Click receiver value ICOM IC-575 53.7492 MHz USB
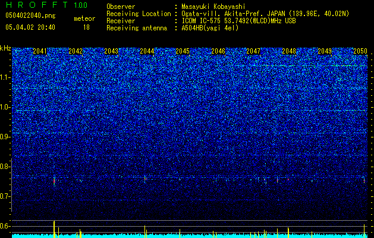Viewport: 374px width, 238px height. 238,21
